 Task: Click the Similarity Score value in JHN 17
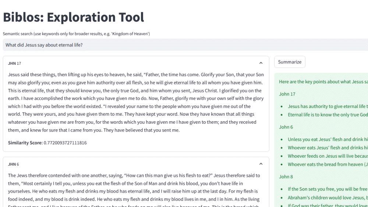click(65, 143)
